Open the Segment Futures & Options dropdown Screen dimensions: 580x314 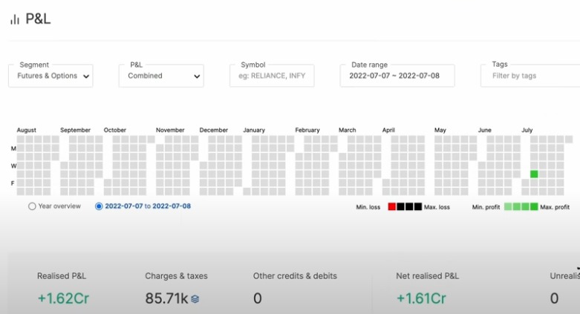point(50,76)
